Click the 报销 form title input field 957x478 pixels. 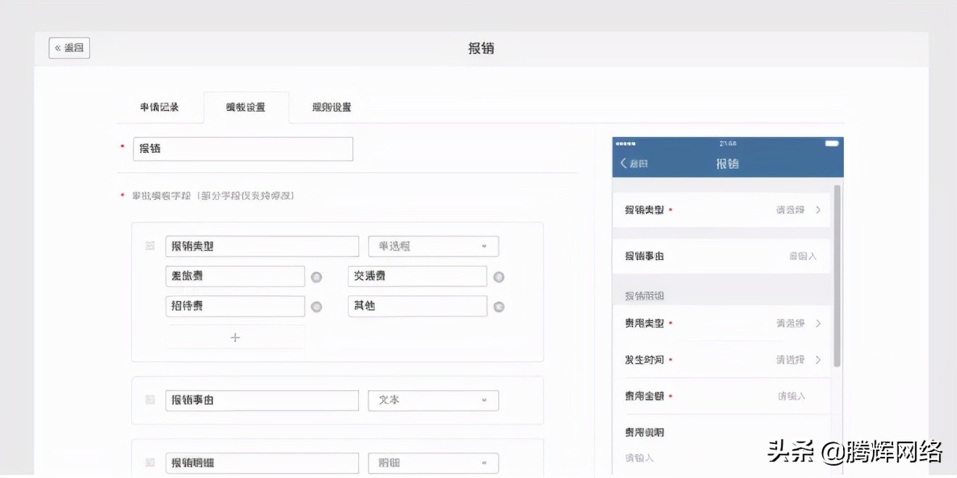[242, 148]
